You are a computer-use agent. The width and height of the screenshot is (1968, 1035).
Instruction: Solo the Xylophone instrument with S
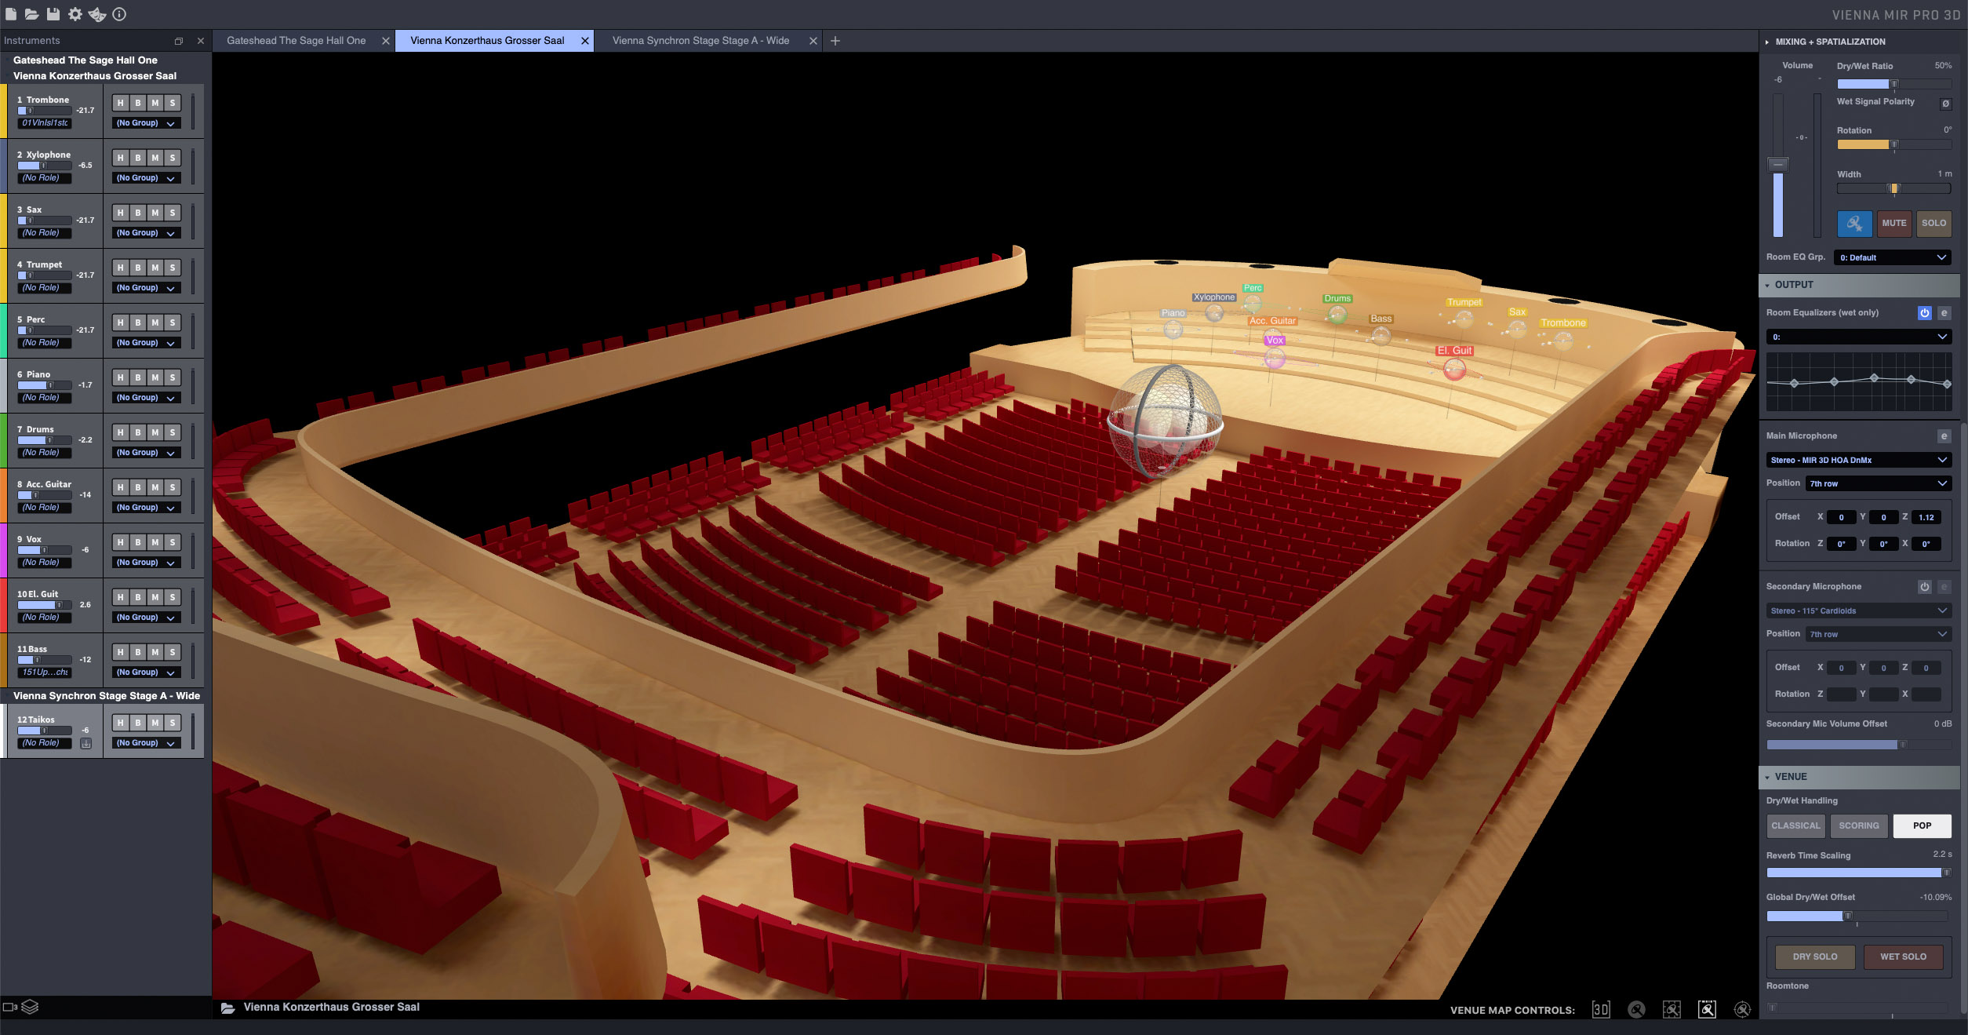click(173, 158)
